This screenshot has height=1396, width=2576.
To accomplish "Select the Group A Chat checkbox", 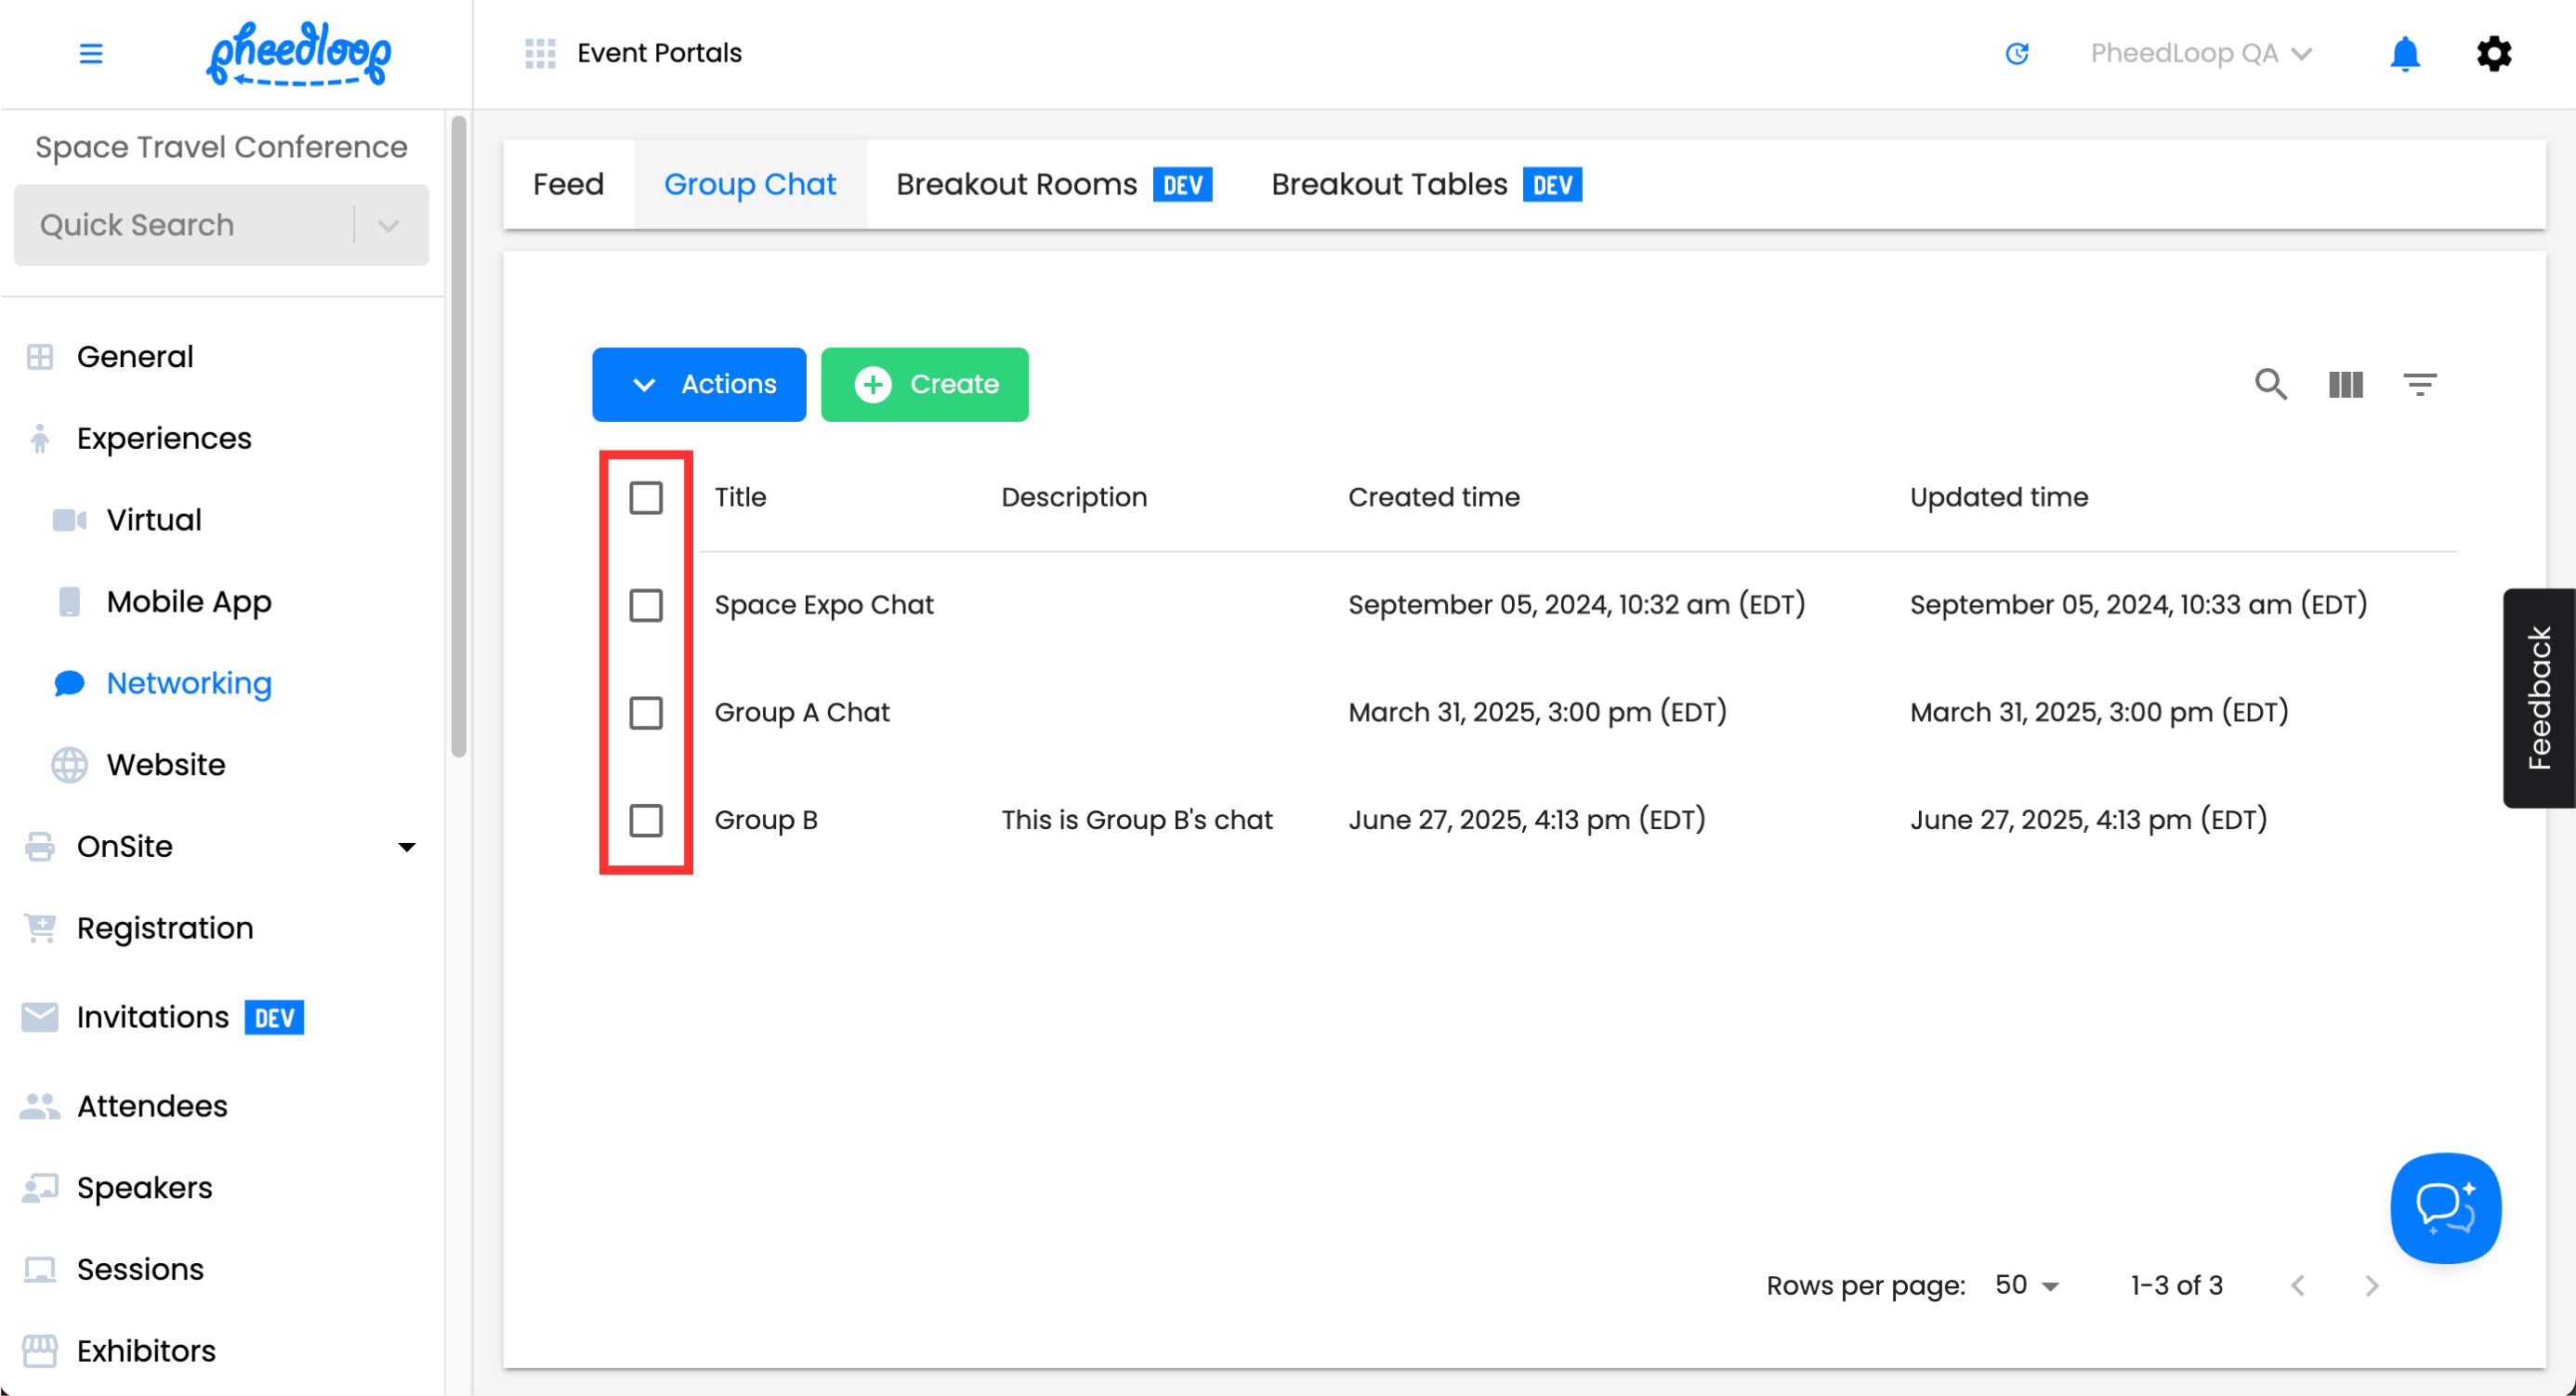I will [x=646, y=713].
